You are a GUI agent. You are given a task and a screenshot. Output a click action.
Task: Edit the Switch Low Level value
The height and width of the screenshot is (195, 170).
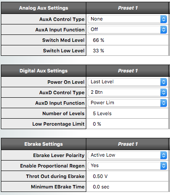click(x=127, y=51)
